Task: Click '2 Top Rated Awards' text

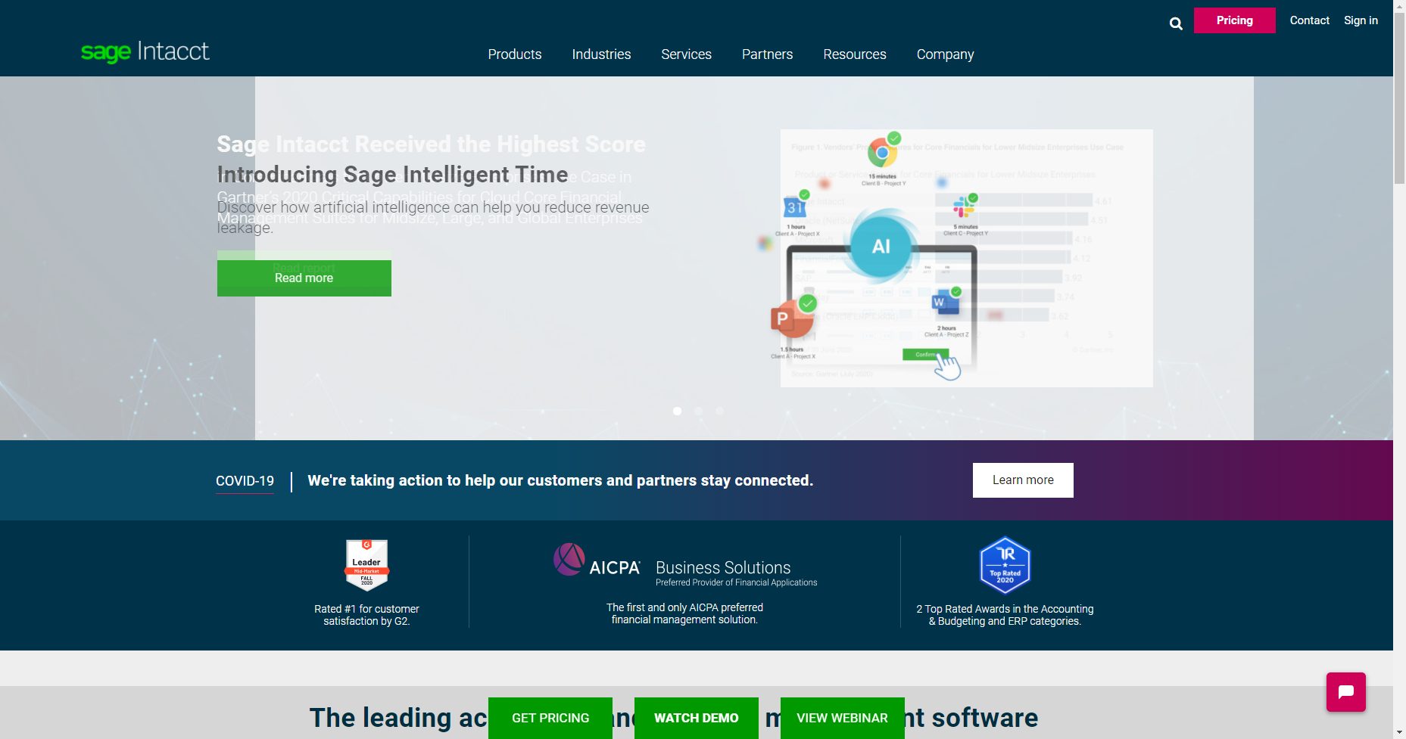Action: click(x=1005, y=615)
